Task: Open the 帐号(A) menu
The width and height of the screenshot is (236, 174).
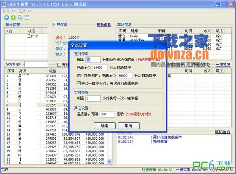Action: (9, 11)
